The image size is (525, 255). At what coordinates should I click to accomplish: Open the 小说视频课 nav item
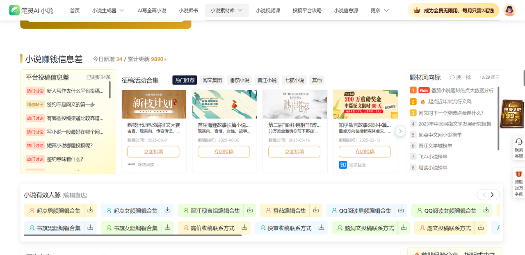tap(268, 10)
